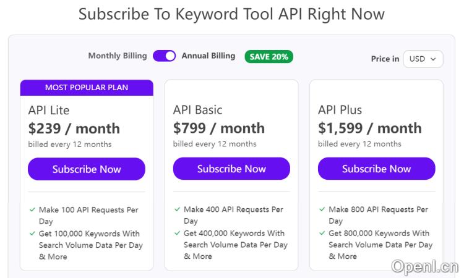Click checkmark beside Make 100 API Requests
Image resolution: width=464 pixels, height=278 pixels.
(x=32, y=210)
